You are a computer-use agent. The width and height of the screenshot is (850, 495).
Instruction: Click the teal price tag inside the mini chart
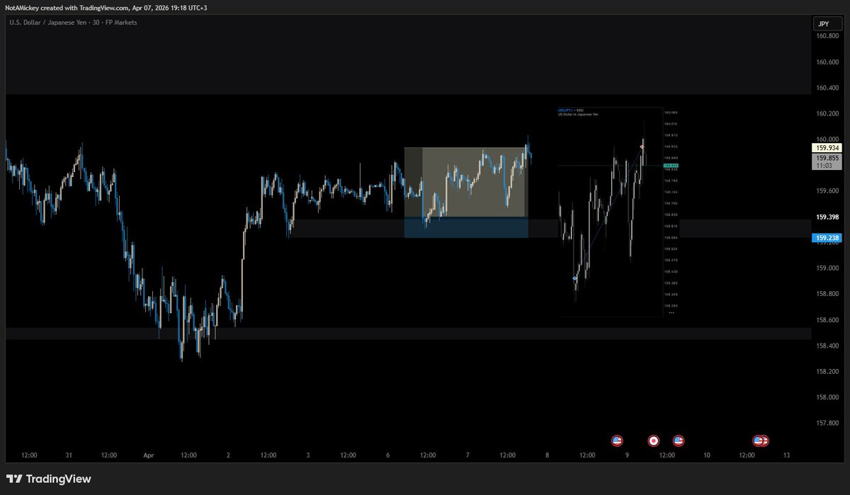(669, 166)
